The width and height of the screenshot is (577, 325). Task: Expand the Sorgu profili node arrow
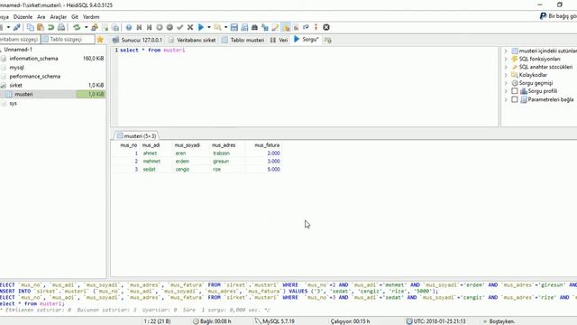(506, 91)
